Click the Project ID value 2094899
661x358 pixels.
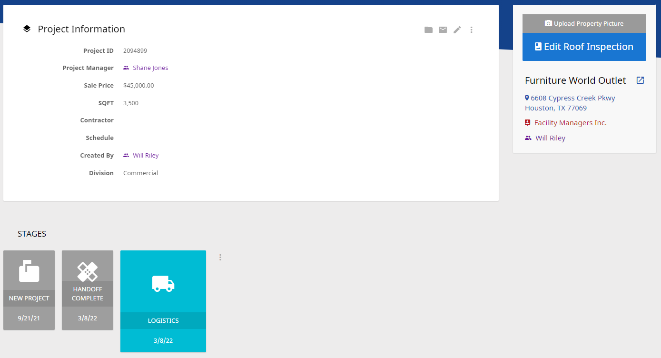pos(136,51)
